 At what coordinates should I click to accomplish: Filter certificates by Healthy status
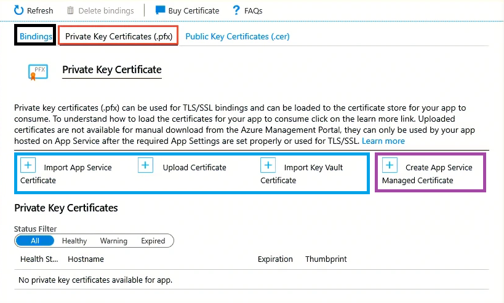point(74,241)
